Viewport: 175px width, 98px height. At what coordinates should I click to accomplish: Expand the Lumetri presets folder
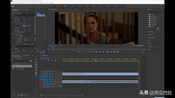click(148, 17)
